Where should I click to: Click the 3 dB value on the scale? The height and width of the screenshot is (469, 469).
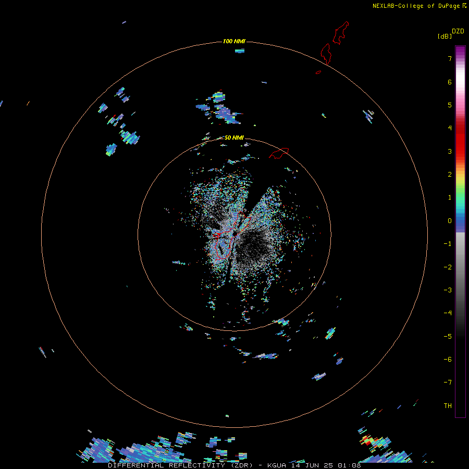tap(450, 151)
